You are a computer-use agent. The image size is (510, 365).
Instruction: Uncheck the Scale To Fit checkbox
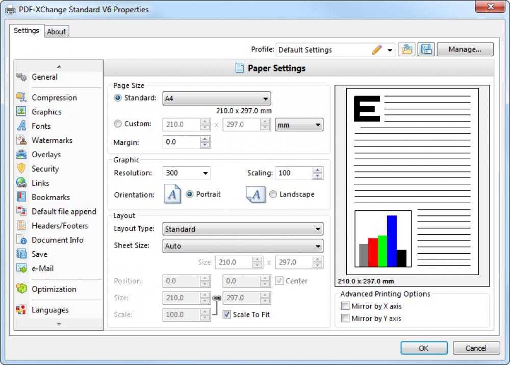tap(226, 314)
